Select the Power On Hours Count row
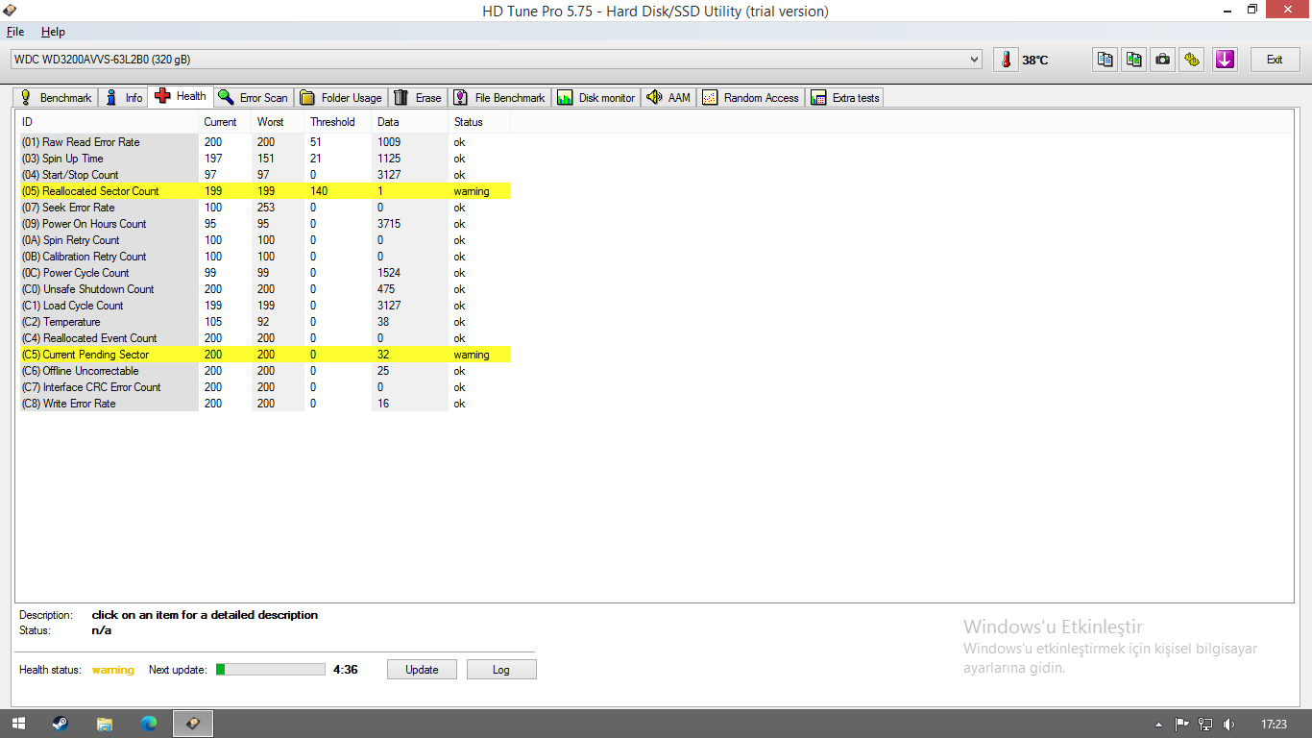The image size is (1312, 738). click(x=263, y=224)
